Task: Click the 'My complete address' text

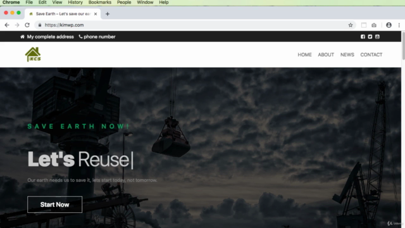Action: pos(51,37)
